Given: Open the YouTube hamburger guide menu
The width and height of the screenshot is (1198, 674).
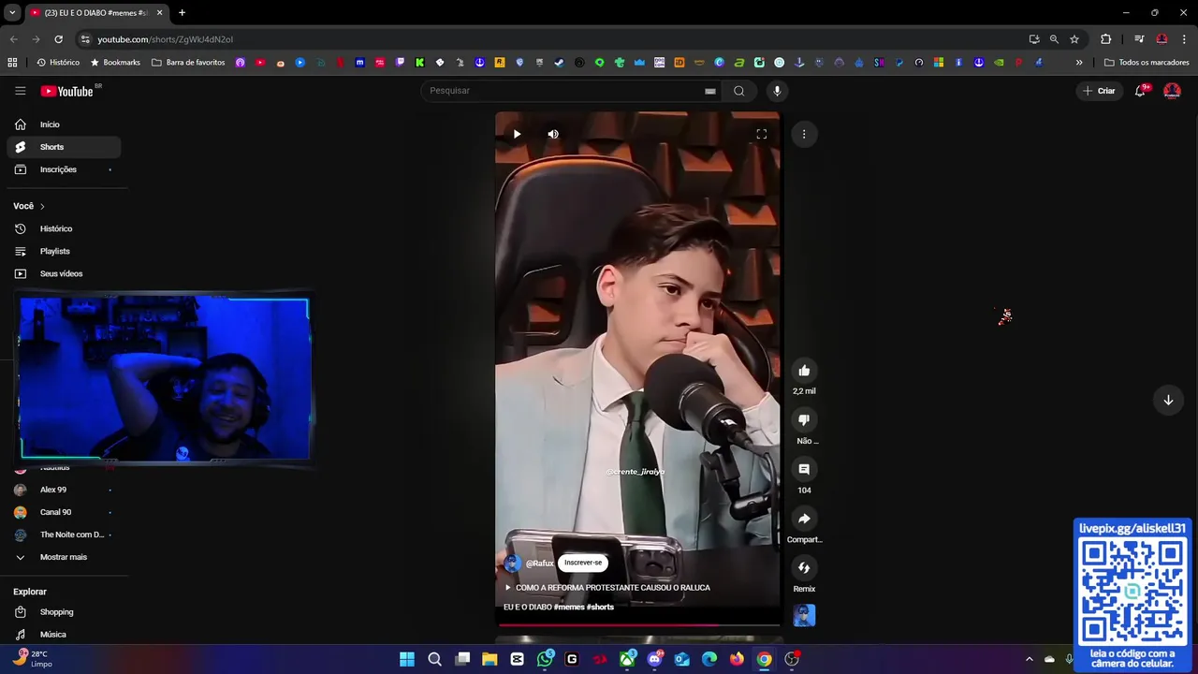Looking at the screenshot, I should 20,91.
